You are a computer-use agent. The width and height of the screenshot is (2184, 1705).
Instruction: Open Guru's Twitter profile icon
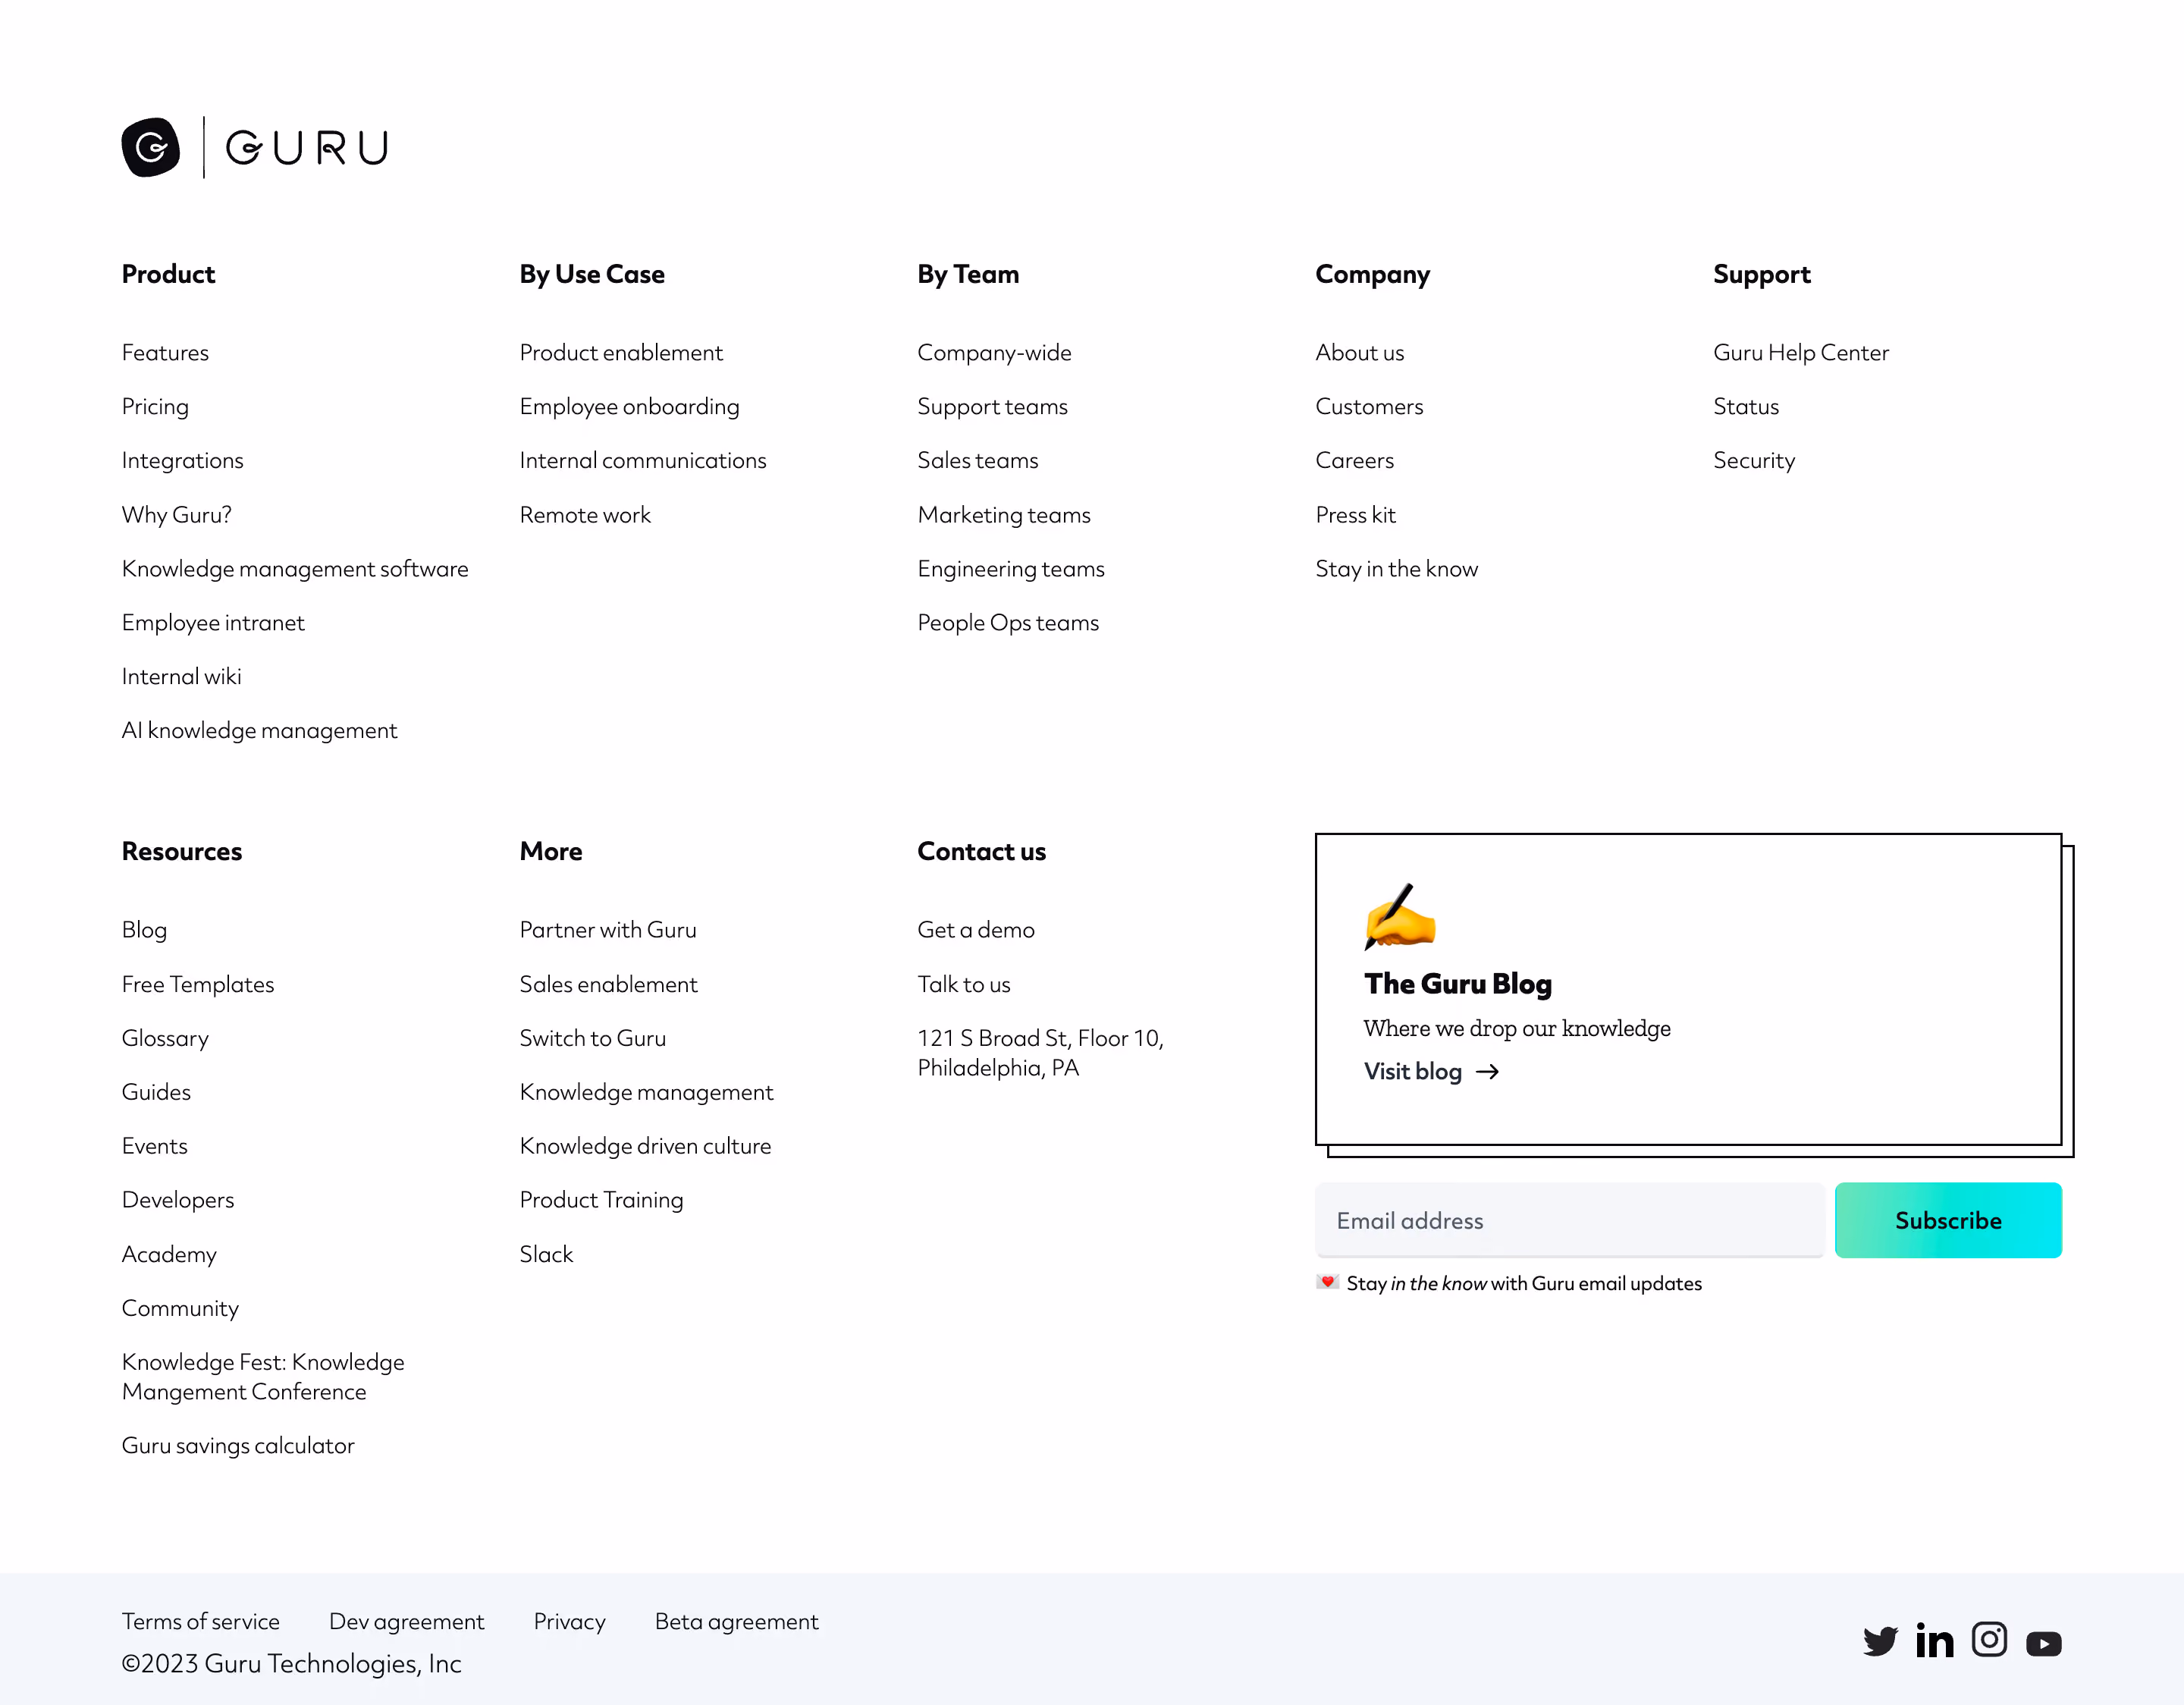pyautogui.click(x=1880, y=1641)
